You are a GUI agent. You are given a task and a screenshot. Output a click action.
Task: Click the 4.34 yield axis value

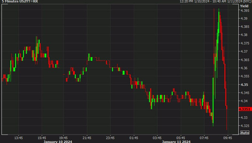click(x=244, y=101)
